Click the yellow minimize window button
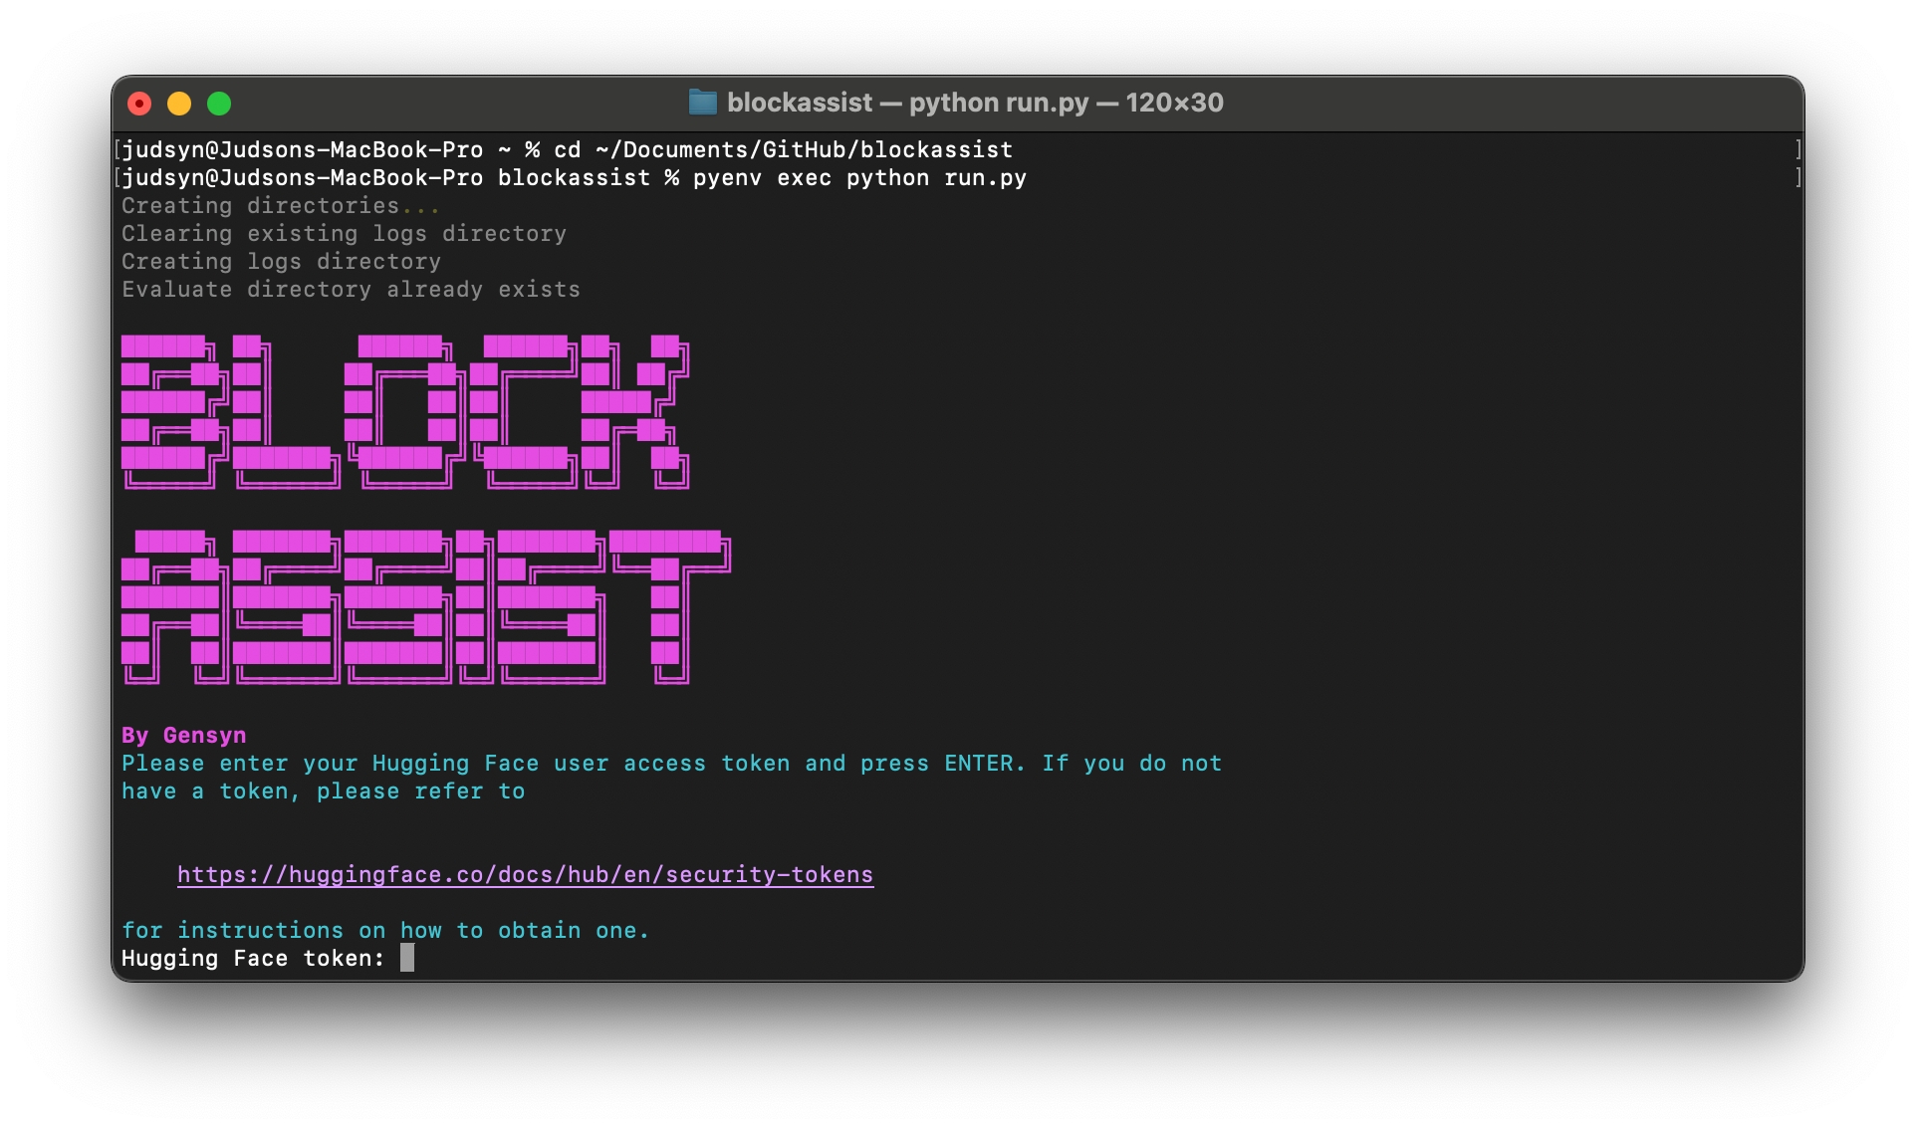Viewport: 1916px width, 1129px height. (x=179, y=104)
